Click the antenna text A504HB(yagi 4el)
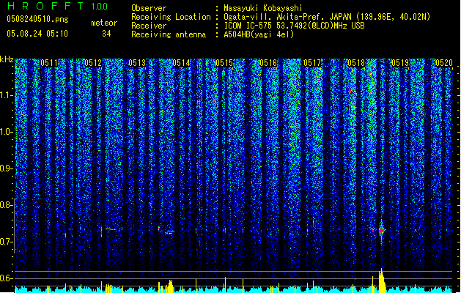The image size is (461, 293). point(259,34)
